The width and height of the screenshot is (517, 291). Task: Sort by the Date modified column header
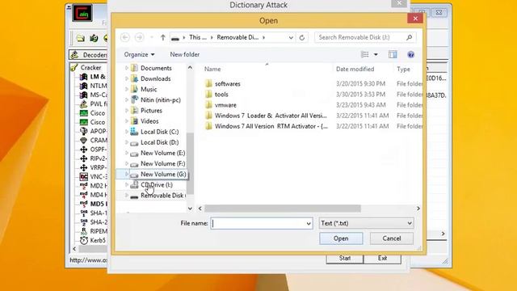(x=355, y=69)
